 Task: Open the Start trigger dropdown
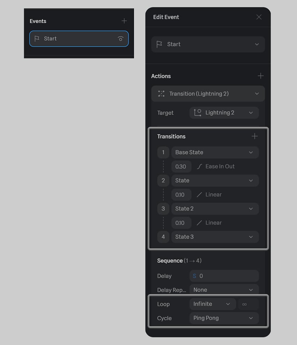click(208, 44)
